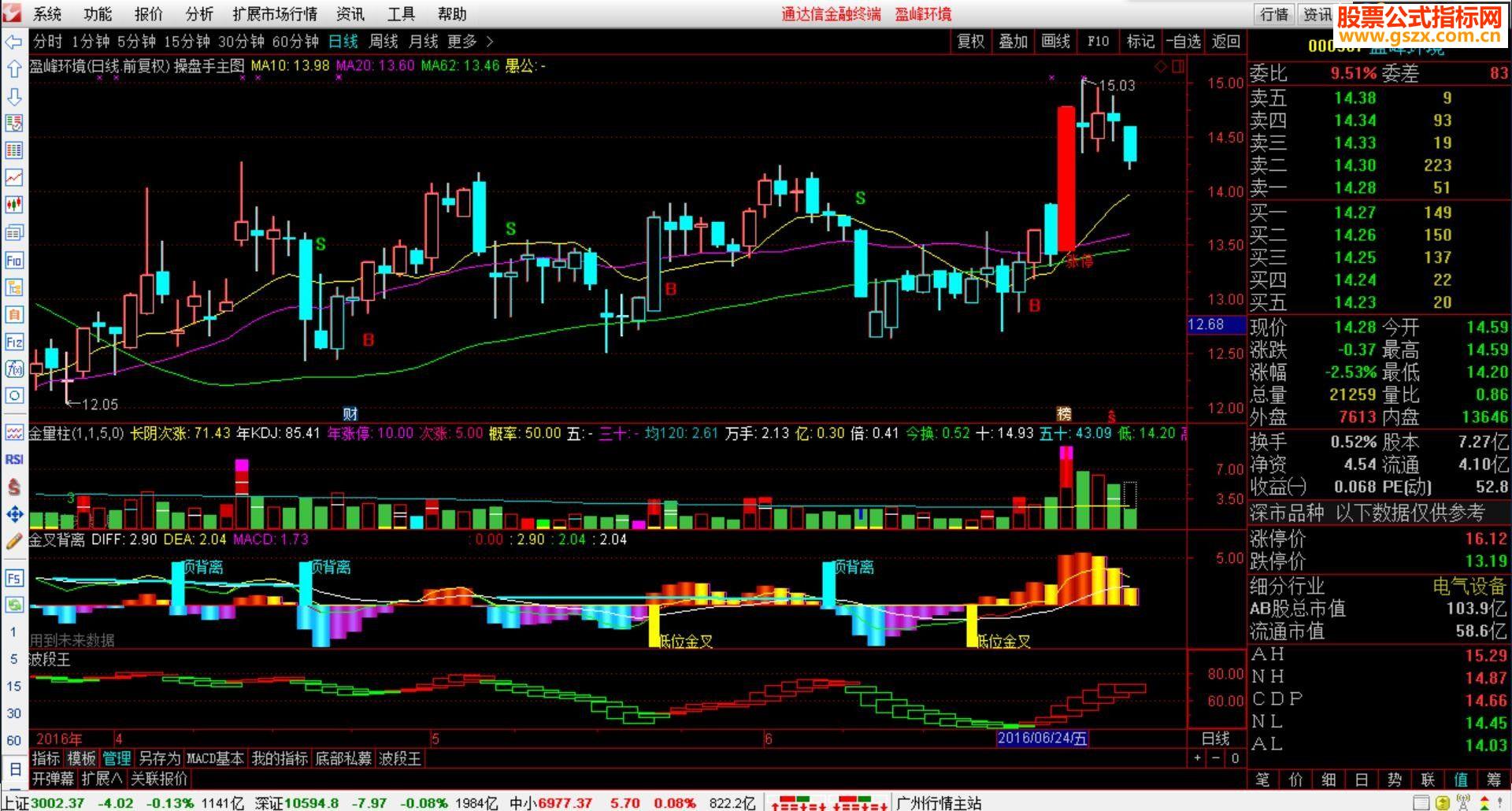Click the F10 button in chart toolbar
The height and width of the screenshot is (811, 1512).
click(1099, 42)
